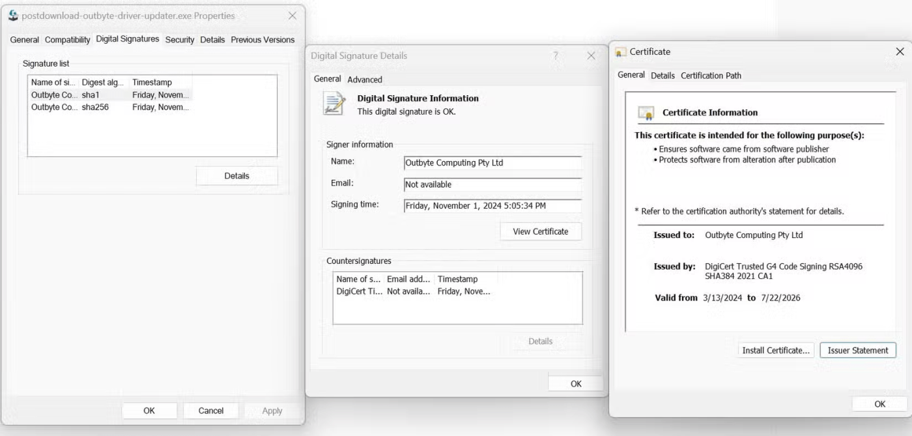This screenshot has width=912, height=436.
Task: Select the sha256 signature row
Action: click(x=109, y=107)
